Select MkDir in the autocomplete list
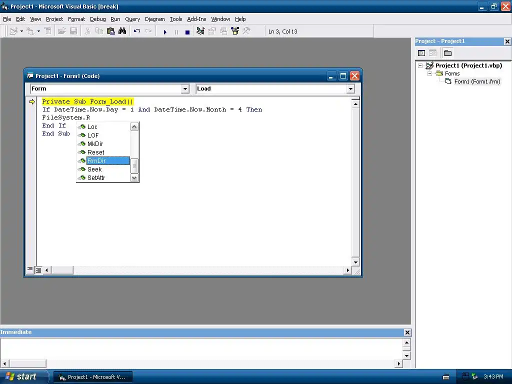 [x=95, y=143]
